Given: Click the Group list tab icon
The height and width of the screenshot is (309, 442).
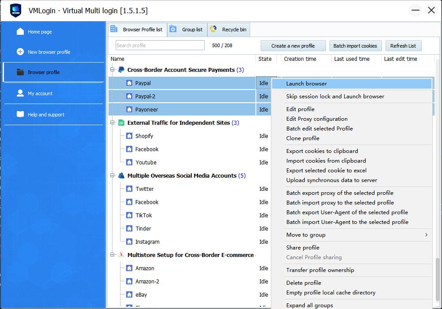Looking at the screenshot, I should 173,29.
